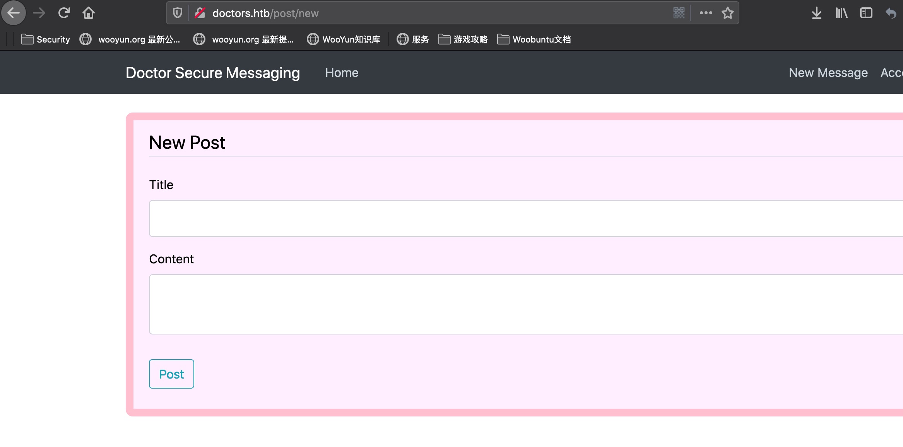This screenshot has width=903, height=447.
Task: Expand the 游戏攻略 bookmarks folder
Action: tap(463, 39)
